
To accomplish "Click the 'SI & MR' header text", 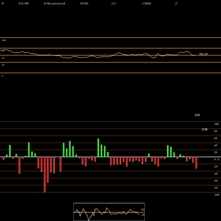I will pyautogui.click(x=23, y=4).
